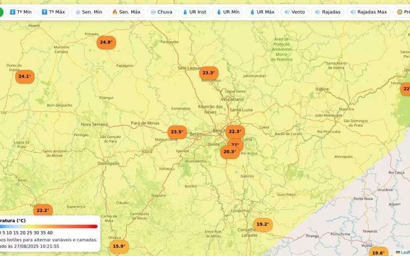Select UR Mín humidity layer
The image size is (410, 256).
[x=227, y=12]
